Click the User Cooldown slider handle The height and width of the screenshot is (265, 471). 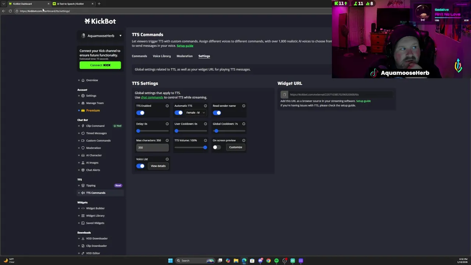coord(176,131)
